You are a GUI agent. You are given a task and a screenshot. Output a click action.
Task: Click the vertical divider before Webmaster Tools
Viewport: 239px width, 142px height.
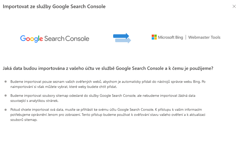click(186, 37)
